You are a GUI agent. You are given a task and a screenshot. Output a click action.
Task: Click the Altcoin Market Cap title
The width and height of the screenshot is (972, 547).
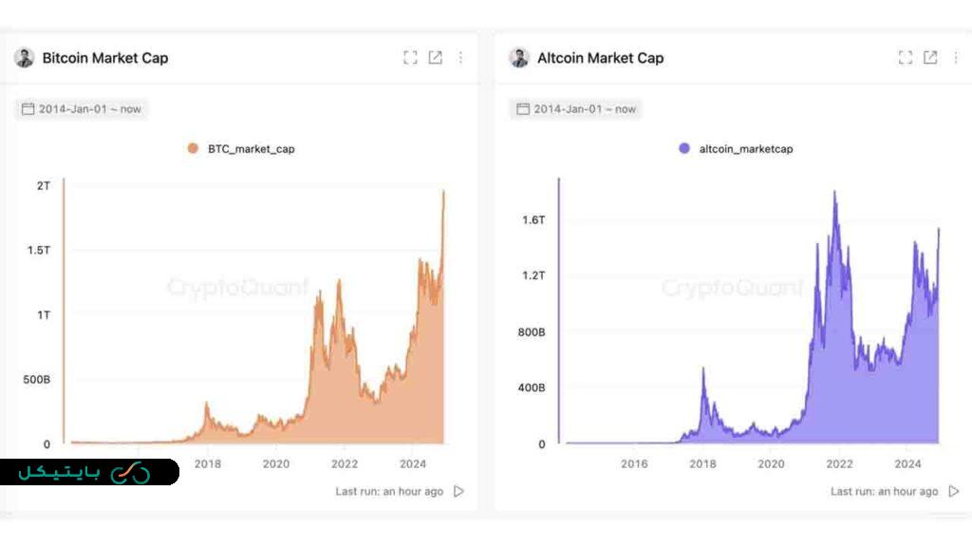click(x=600, y=58)
